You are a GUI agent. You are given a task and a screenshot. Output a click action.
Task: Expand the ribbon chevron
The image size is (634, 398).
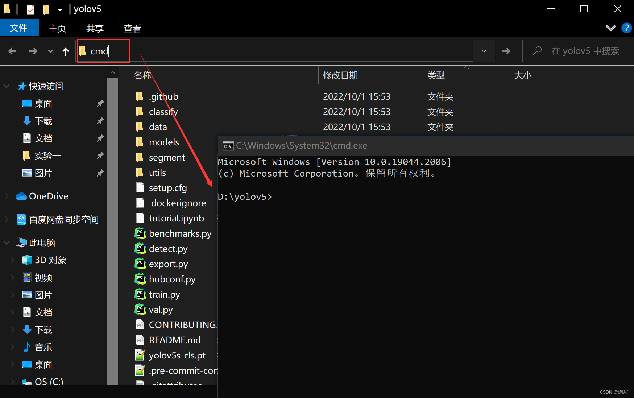pos(611,28)
